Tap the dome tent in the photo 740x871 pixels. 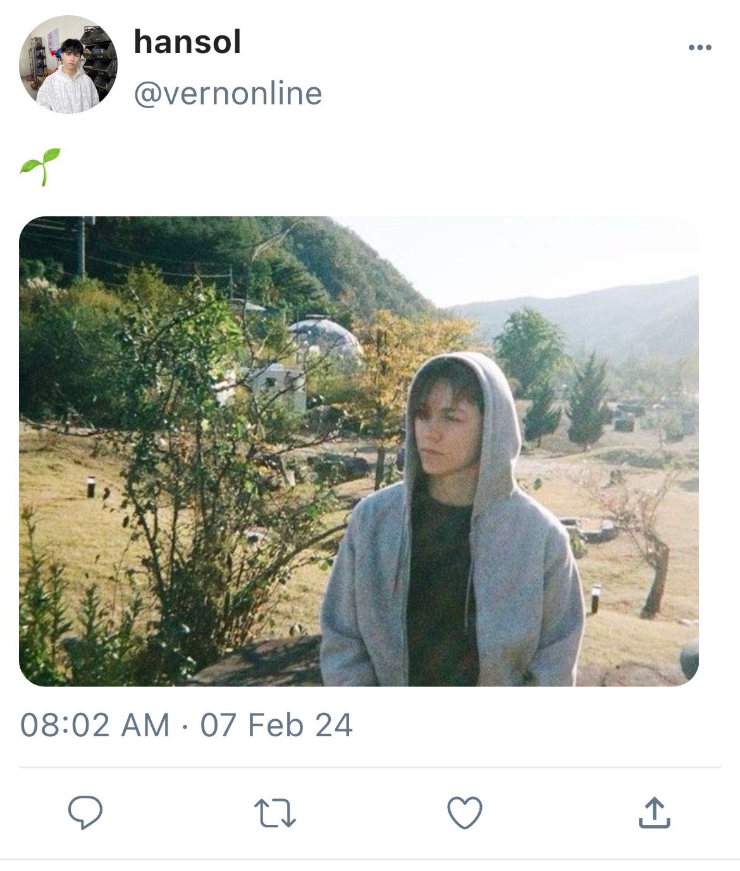324,337
